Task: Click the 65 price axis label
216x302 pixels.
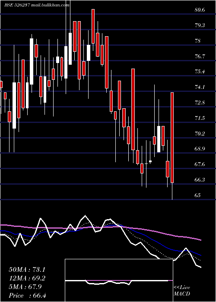Action: [x=198, y=195]
